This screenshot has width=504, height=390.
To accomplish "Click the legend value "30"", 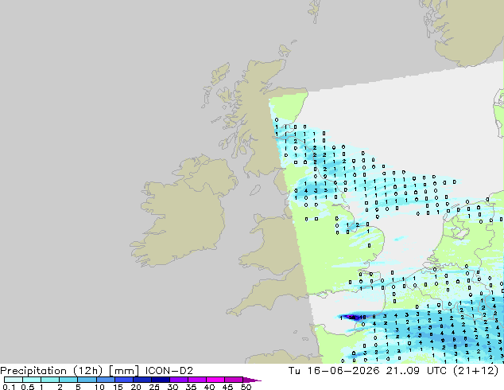I will click(x=173, y=387).
